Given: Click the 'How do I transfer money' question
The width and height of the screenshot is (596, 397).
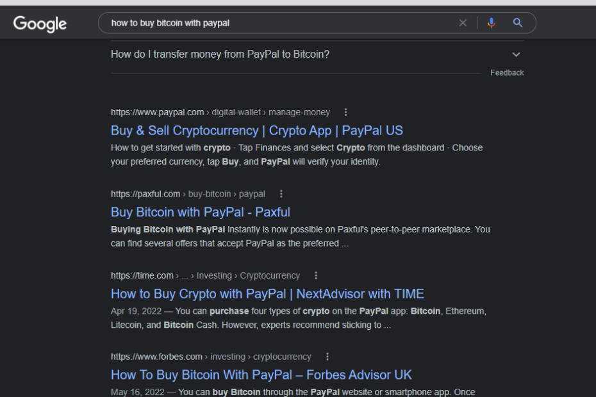Looking at the screenshot, I should 220,54.
